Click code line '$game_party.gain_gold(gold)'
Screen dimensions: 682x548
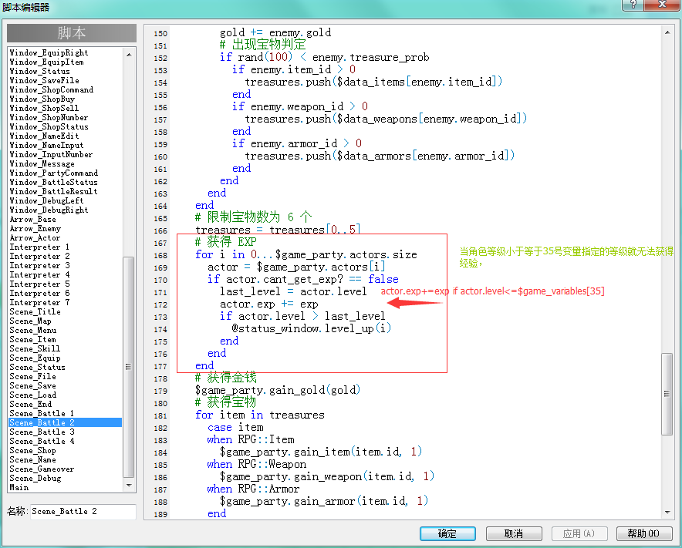coord(278,390)
